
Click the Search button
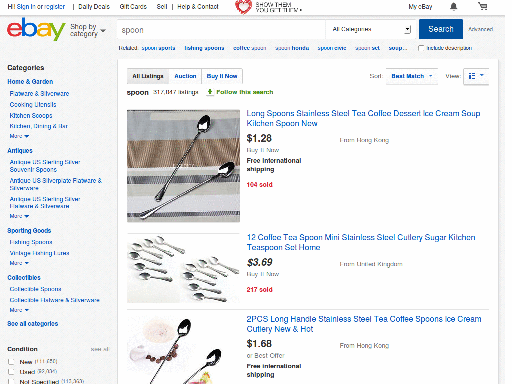tap(440, 29)
